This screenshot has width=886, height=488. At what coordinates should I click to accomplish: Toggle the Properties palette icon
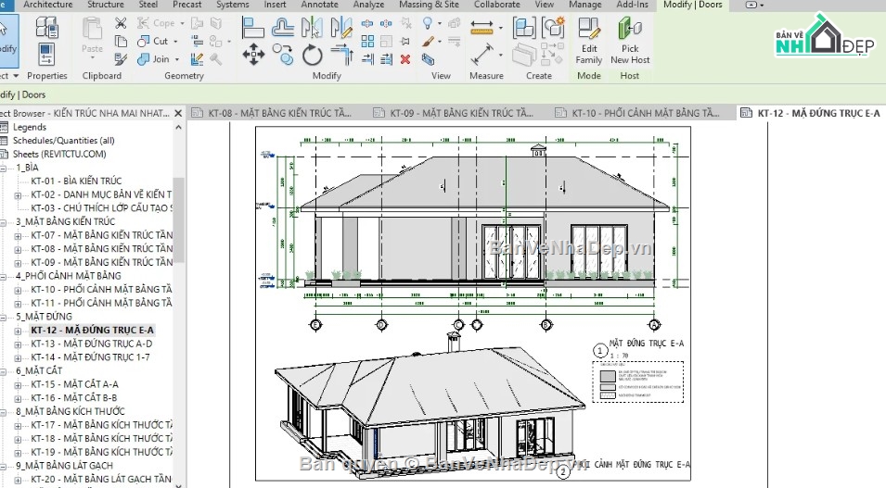coord(46,56)
